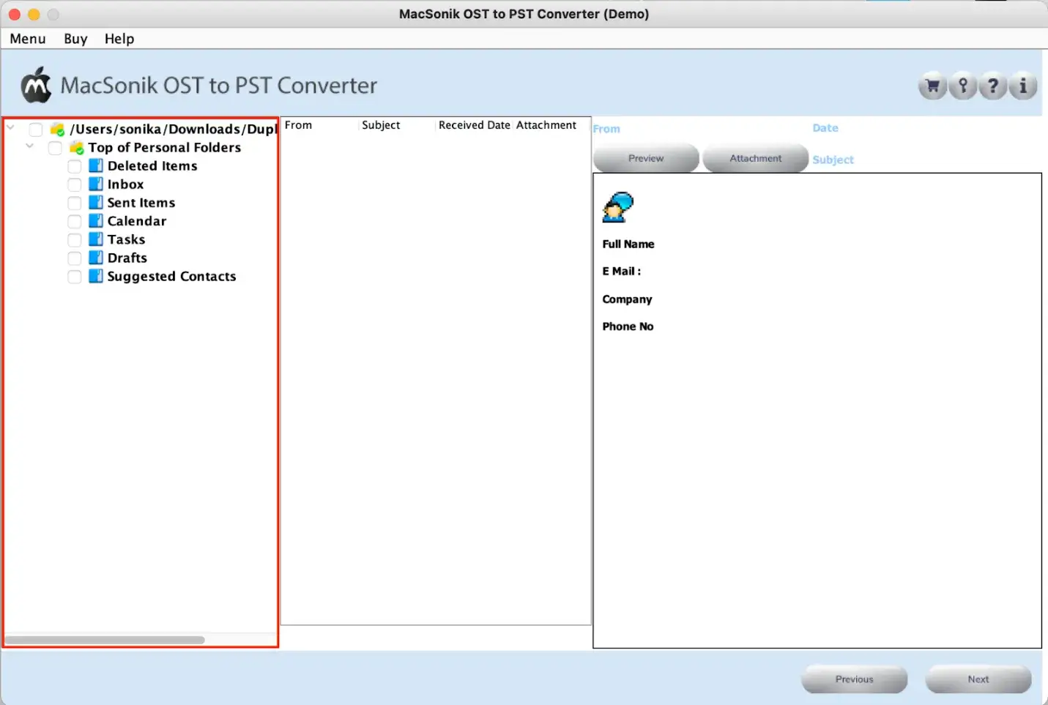Select the Tasks folder label
Screen dimensions: 1048x705
pyautogui.click(x=126, y=239)
